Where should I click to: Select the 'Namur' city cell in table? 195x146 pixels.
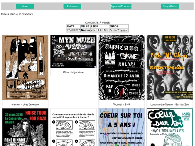[x=86, y=30]
